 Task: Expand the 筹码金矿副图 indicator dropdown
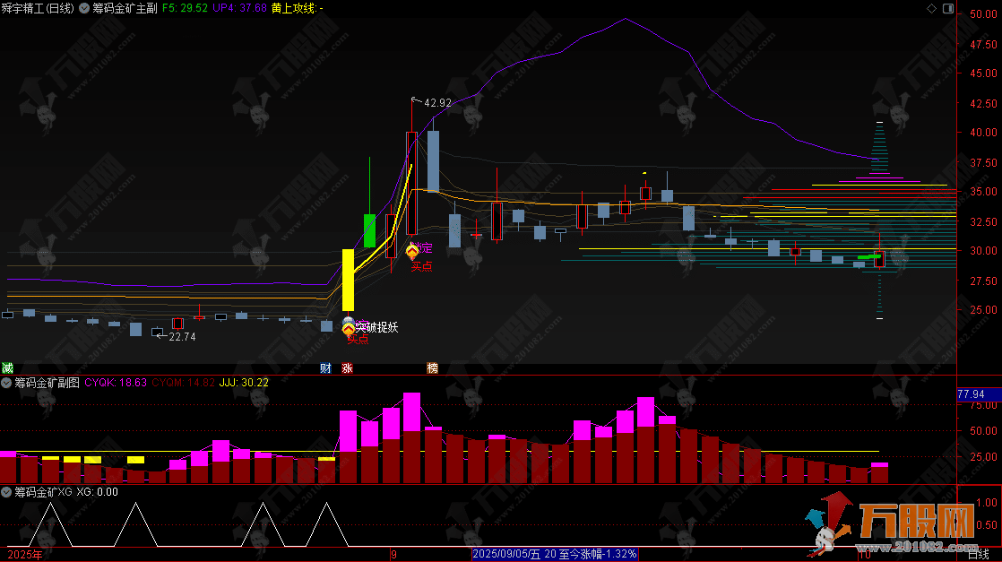pyautogui.click(x=7, y=383)
